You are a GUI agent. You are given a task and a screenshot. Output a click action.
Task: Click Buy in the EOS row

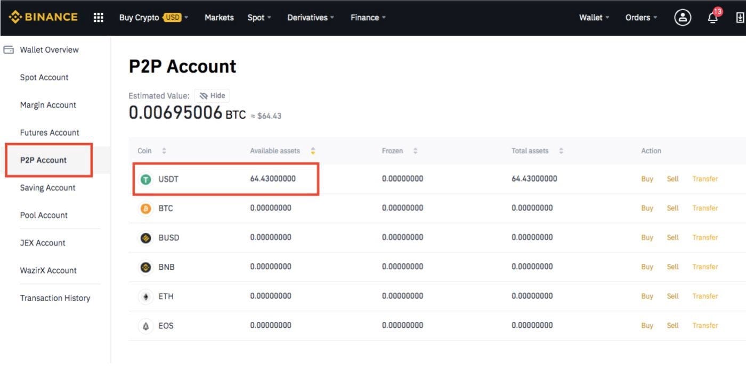(647, 326)
